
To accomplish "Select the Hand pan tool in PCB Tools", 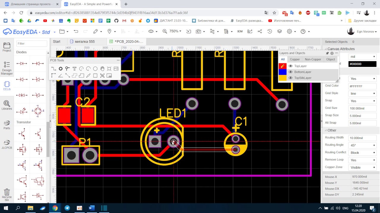I will tap(102, 69).
